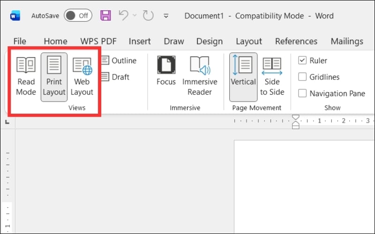Switch to the Layout ribbon tab
Image resolution: width=375 pixels, height=234 pixels.
click(248, 41)
